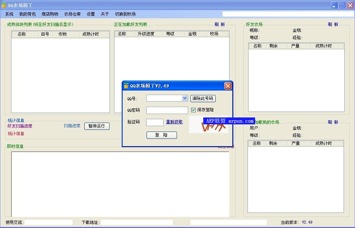
Task: Click the 暂停运行 button
Action: (x=97, y=126)
